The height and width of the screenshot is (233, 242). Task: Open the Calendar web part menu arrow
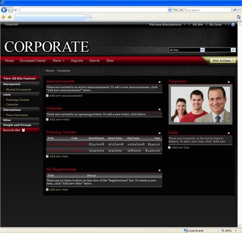pos(159,109)
